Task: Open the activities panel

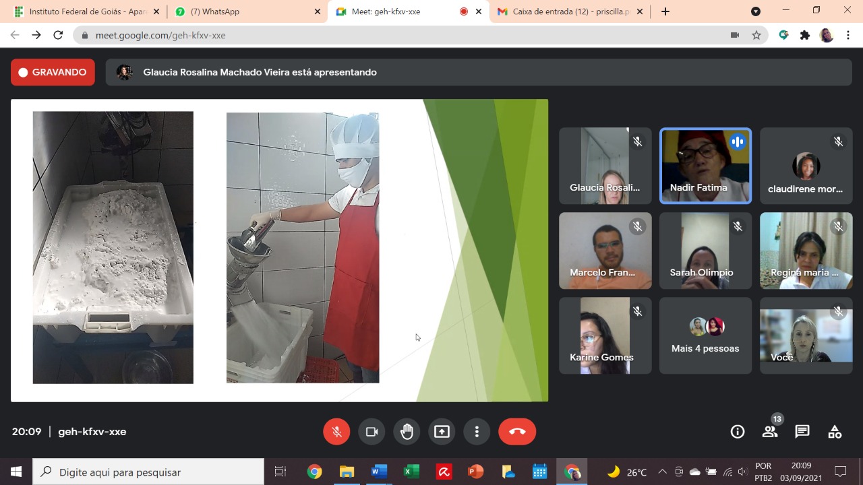Action: (835, 432)
